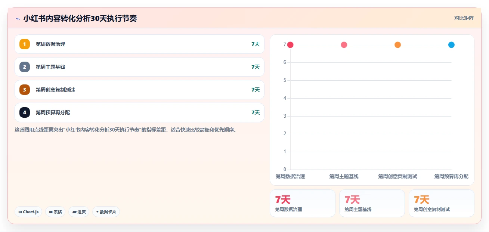The height and width of the screenshot is (232, 489).
Task: Click the Chart.js tag chip
Action: pyautogui.click(x=28, y=212)
